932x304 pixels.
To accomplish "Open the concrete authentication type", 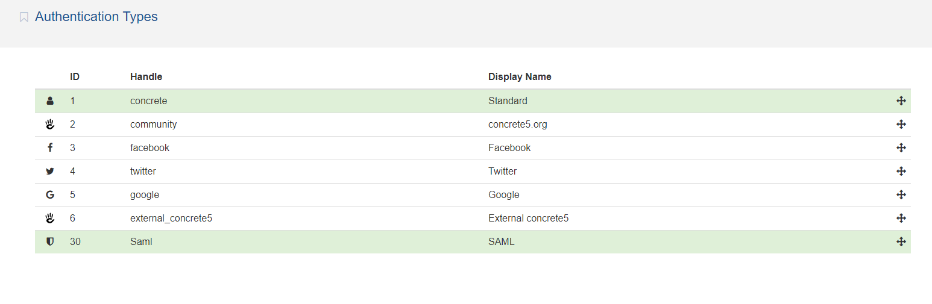I will (x=148, y=101).
